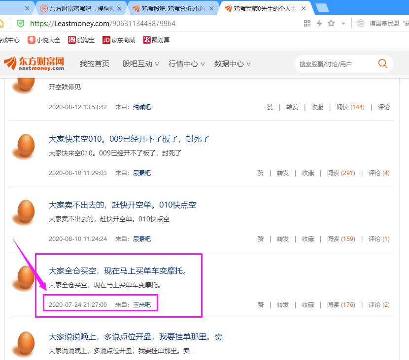This screenshot has height=360, width=409.
Task: Click the Sogou search engine icon
Action: coord(360,24)
